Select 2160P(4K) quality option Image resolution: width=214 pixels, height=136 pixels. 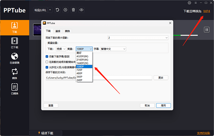tap(84, 60)
